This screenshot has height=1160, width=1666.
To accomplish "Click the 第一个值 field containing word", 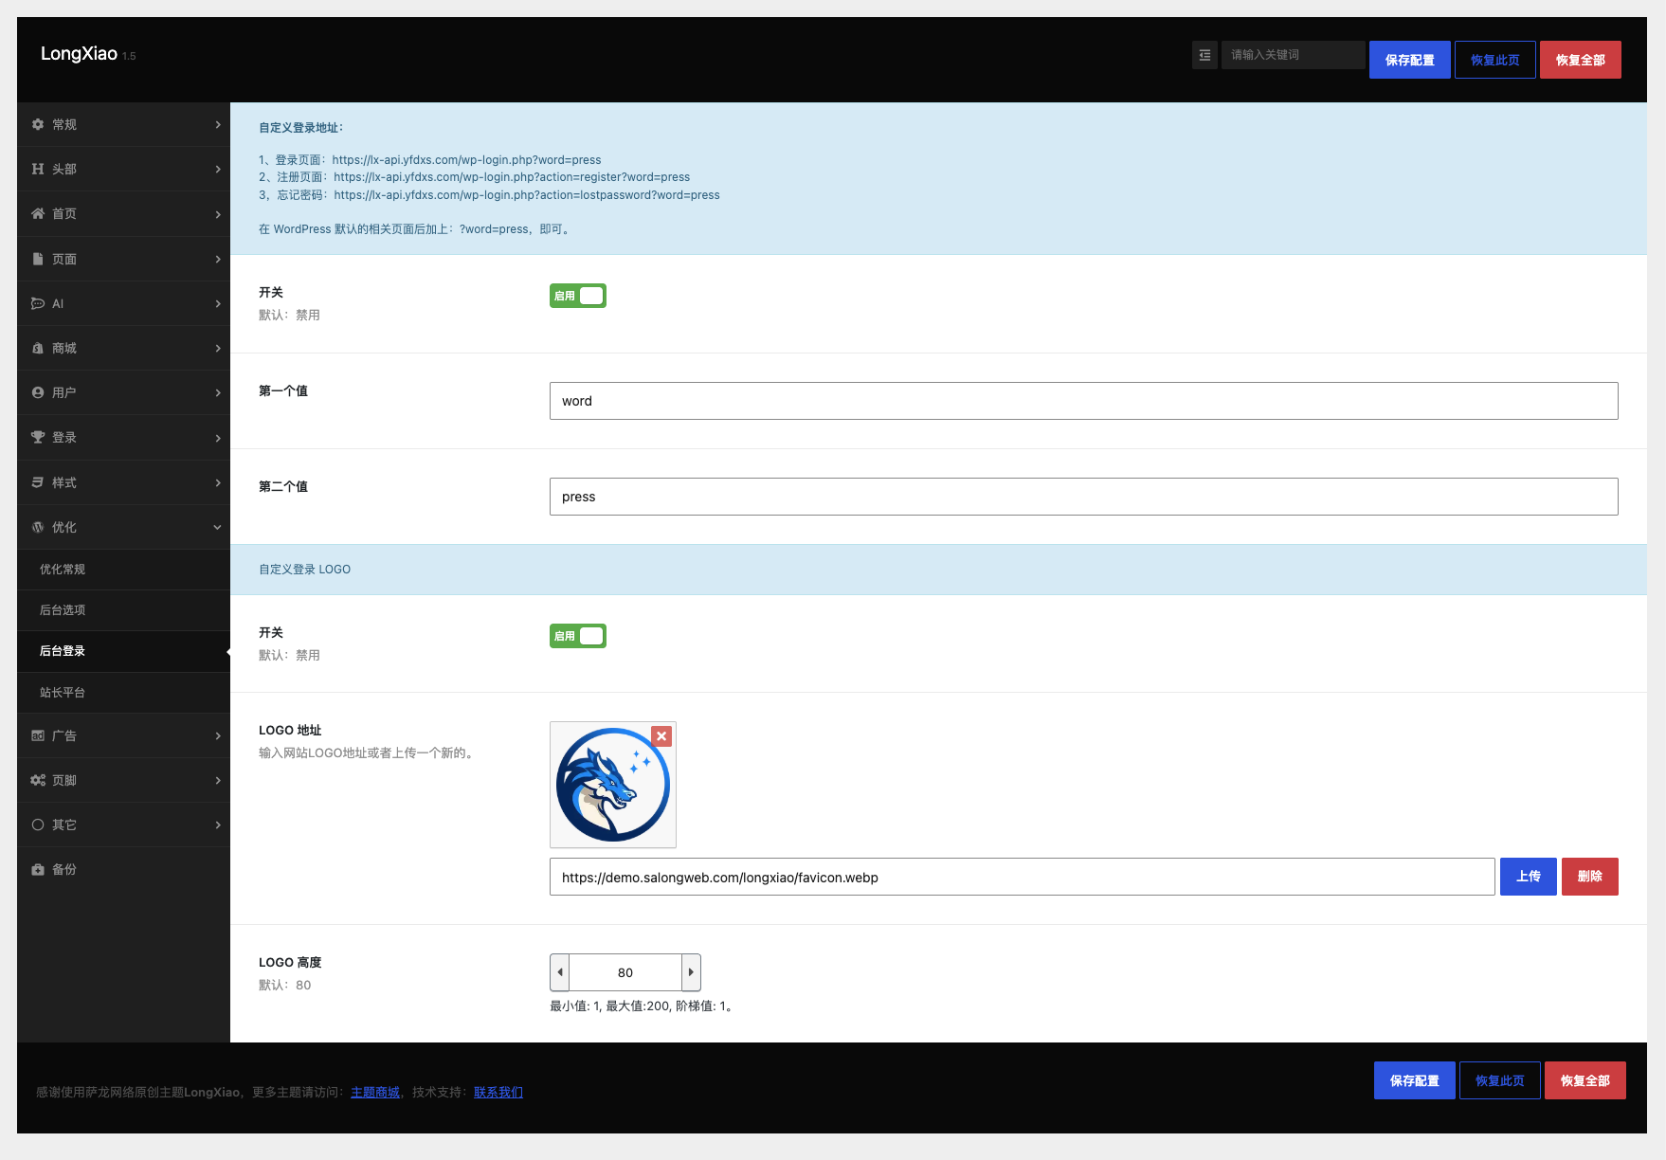I will coord(1083,401).
